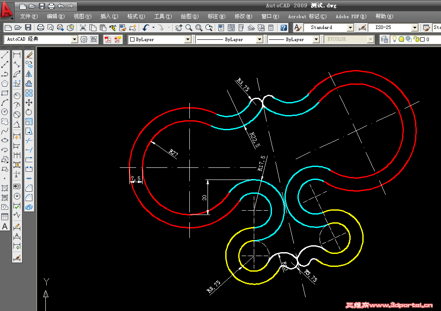Select the Spline draw tool
441x311 pixels.
click(5, 131)
